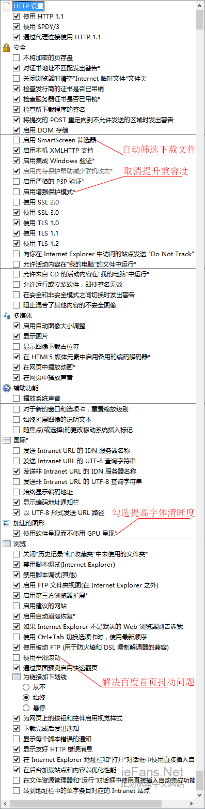Viewport: 205px width, 809px height.
Task: Click the scrollbar up arrow
Action: 200,5
